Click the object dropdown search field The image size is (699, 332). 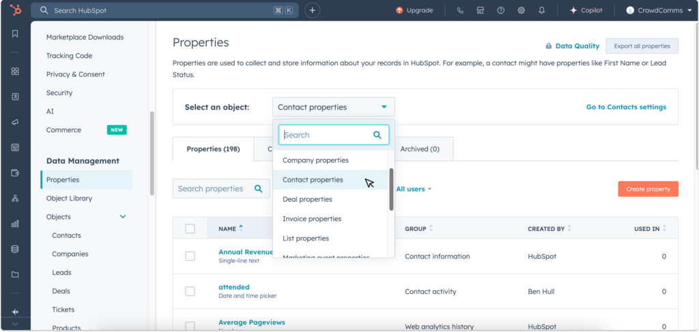(x=326, y=135)
